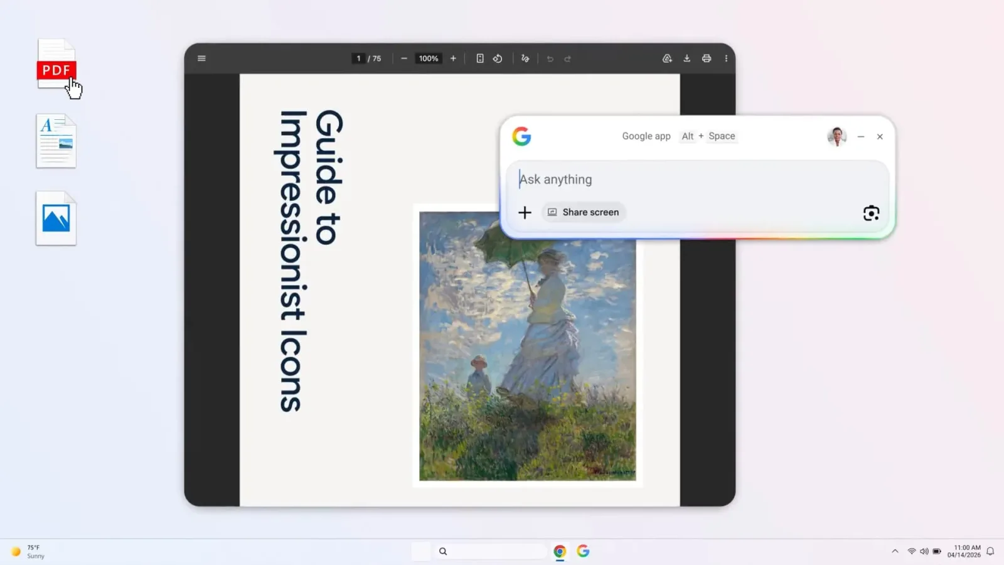Open Google Lens screen capture in the Google app
Screen dimensions: 1004x565
click(871, 213)
